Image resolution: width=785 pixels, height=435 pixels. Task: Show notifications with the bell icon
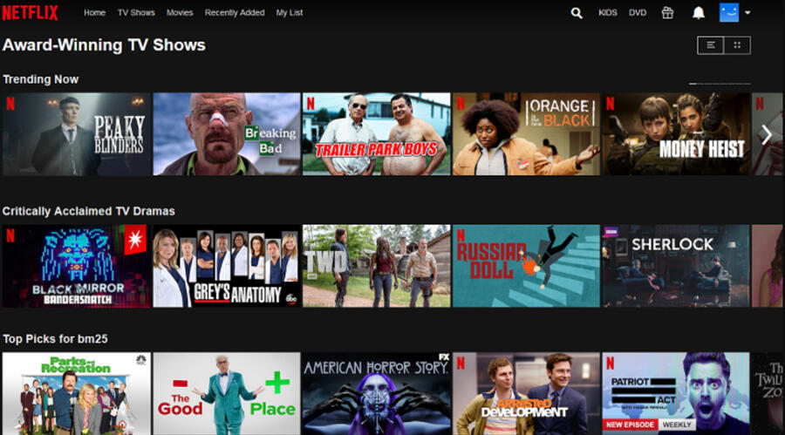click(698, 13)
